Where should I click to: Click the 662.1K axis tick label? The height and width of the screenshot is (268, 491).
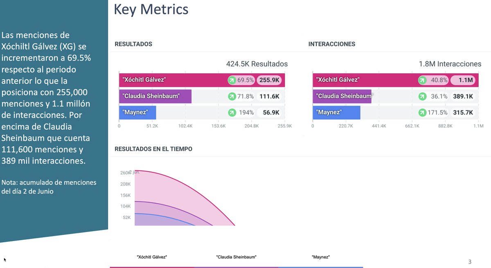pos(412,126)
